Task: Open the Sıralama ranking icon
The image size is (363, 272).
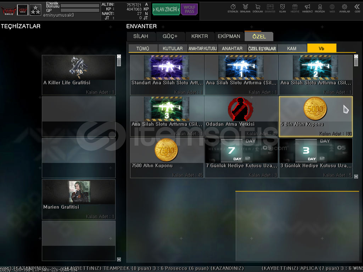Action: [245, 8]
